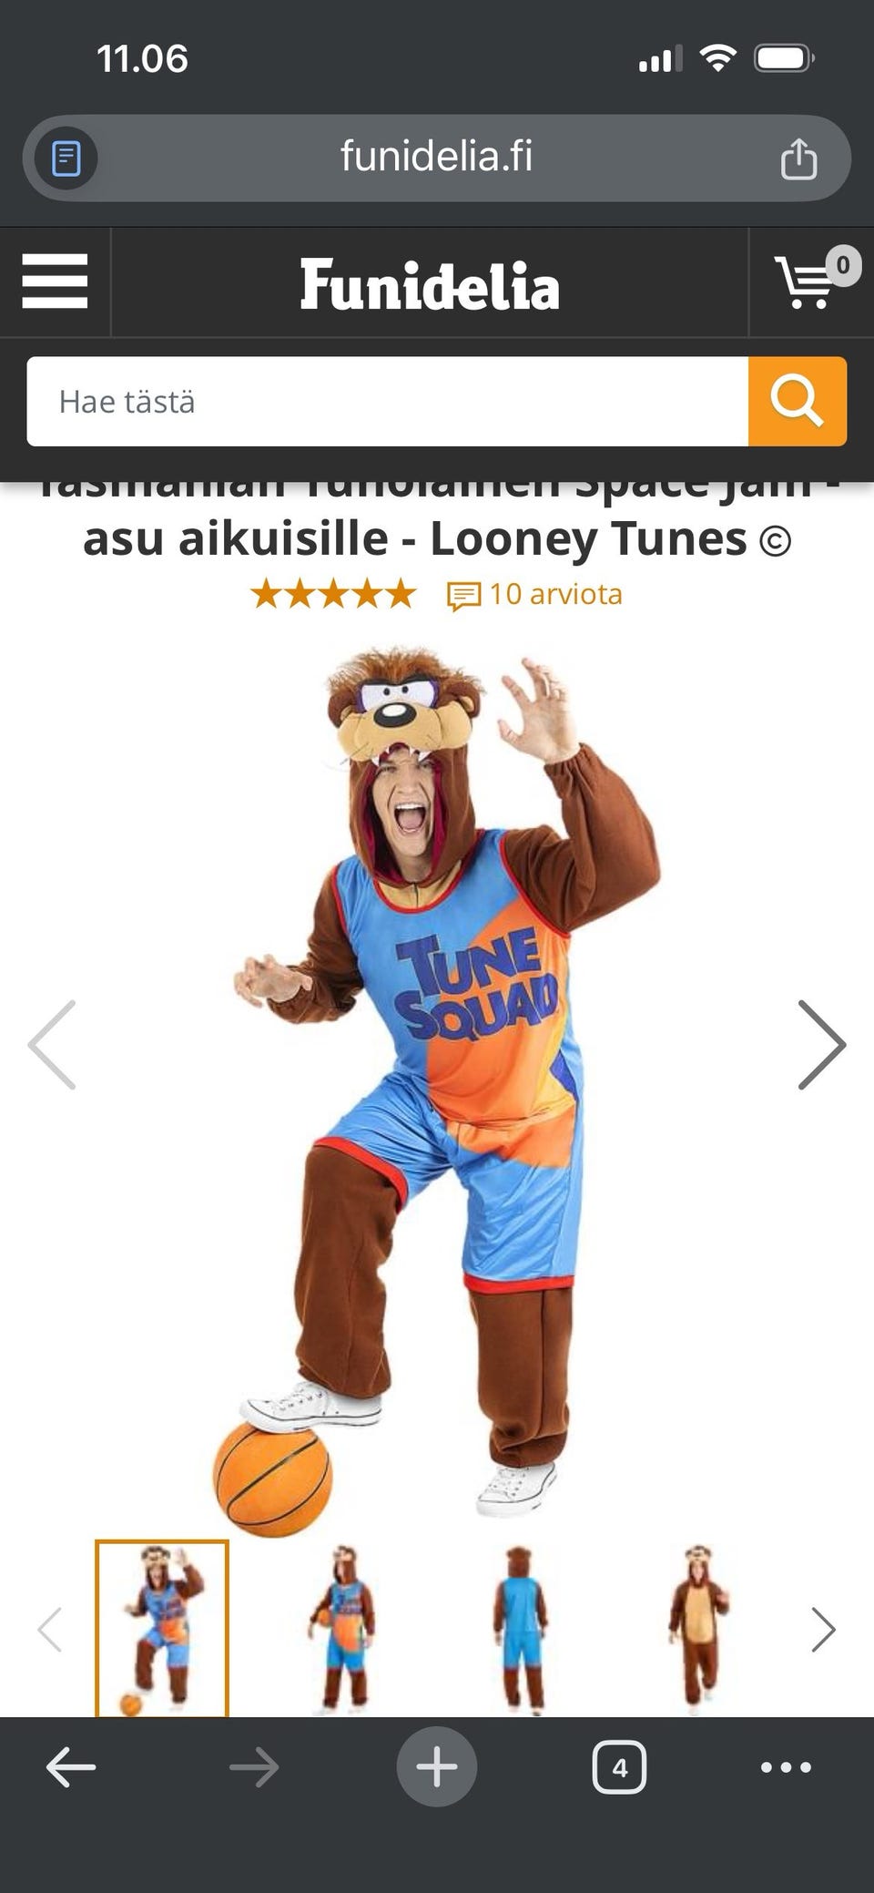Open the tab switcher showing 4 tabs
The image size is (874, 1893).
[619, 1767]
